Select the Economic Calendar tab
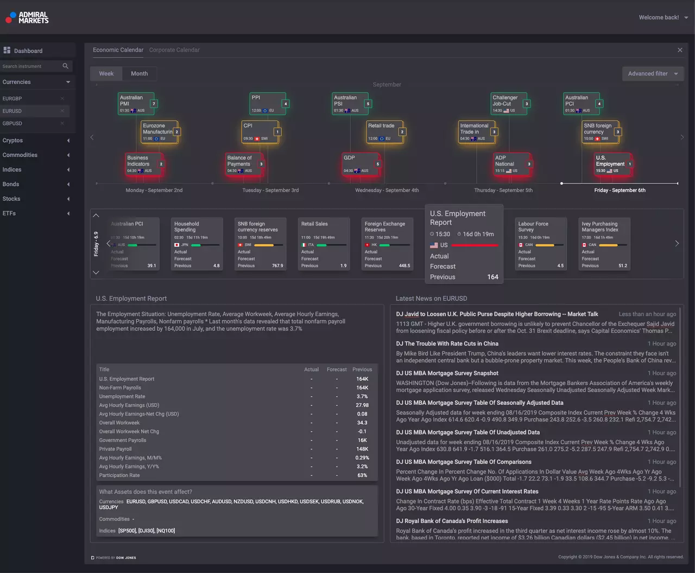 (118, 50)
